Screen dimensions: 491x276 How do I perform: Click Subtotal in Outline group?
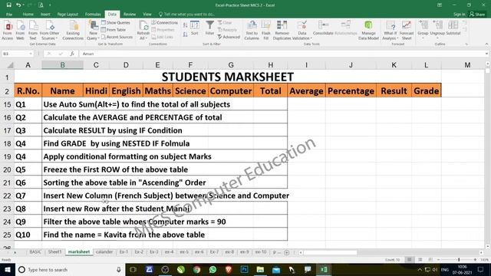pos(453,28)
